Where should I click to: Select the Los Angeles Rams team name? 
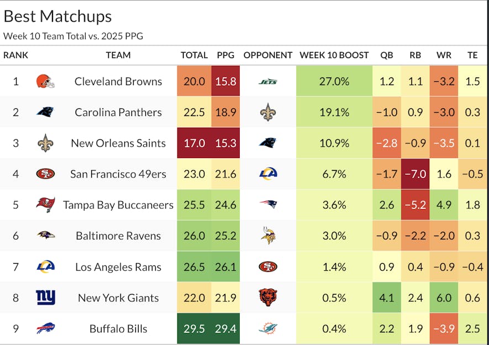118,267
